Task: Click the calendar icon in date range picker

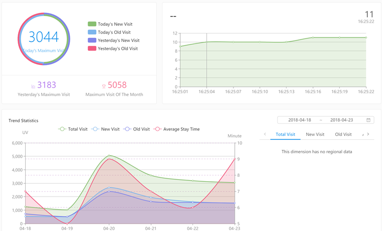Action: [369, 120]
